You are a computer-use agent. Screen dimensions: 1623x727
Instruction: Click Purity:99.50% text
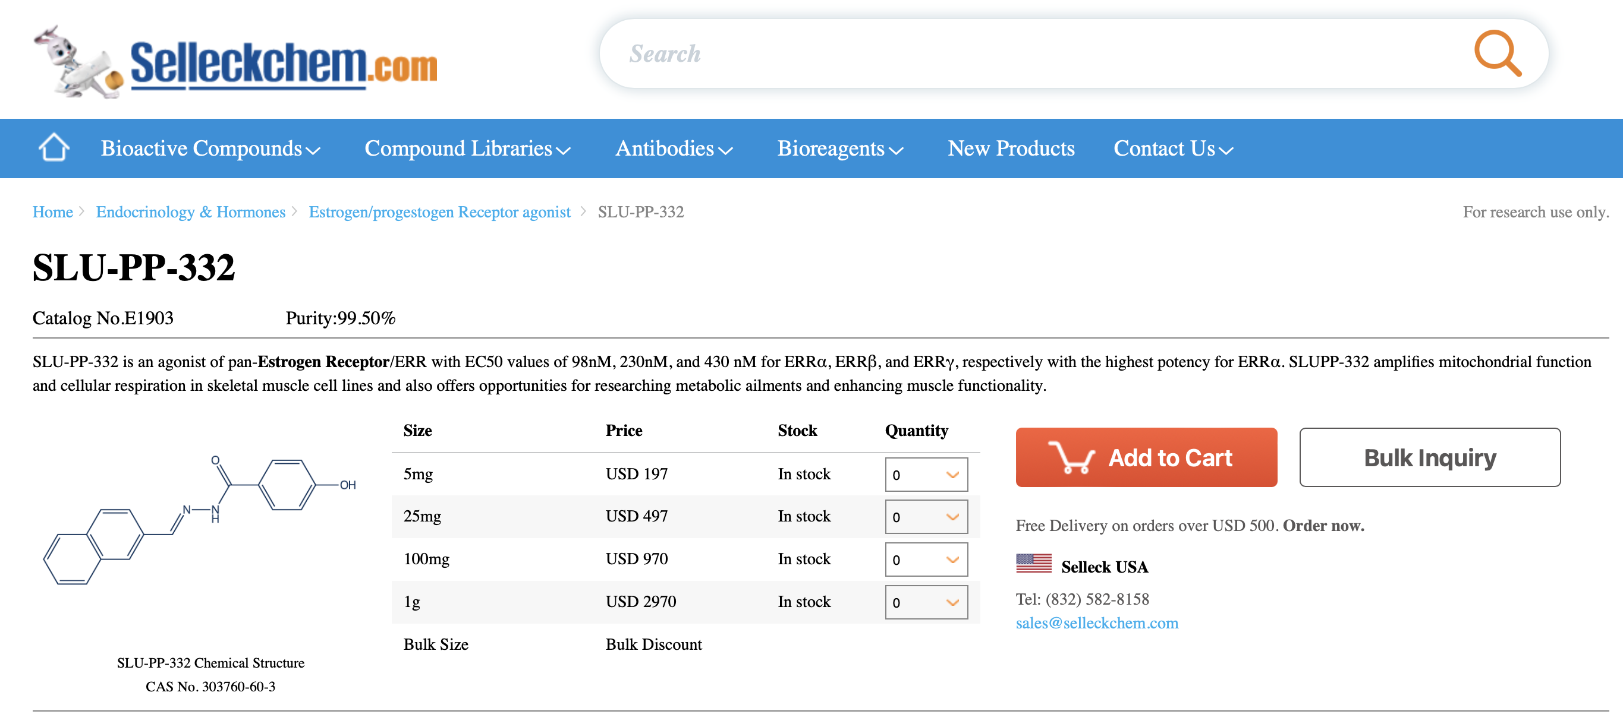(340, 318)
